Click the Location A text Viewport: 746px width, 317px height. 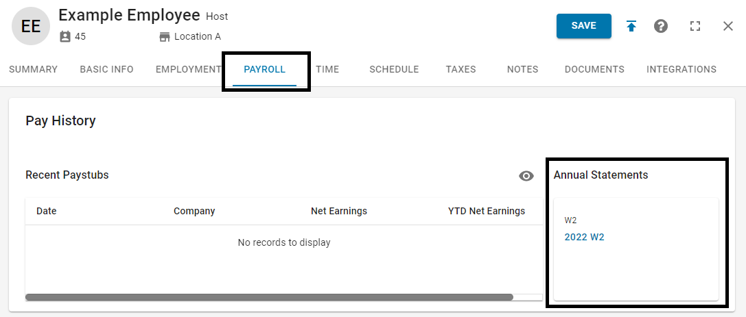click(x=198, y=36)
